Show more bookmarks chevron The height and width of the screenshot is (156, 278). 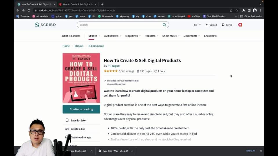(x=236, y=16)
